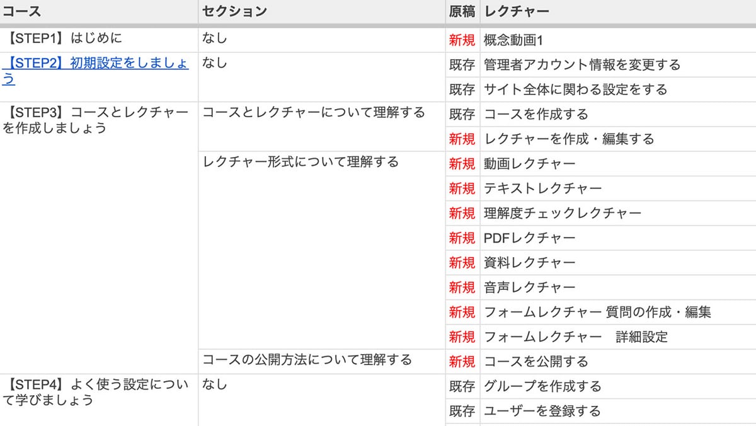
Task: Select レクチャー形式について理解する section cell
Action: 321,250
